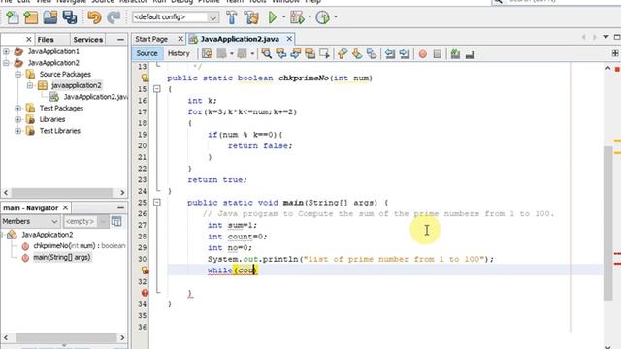Run the project with the green arrow
This screenshot has height=349, width=621.
click(273, 17)
